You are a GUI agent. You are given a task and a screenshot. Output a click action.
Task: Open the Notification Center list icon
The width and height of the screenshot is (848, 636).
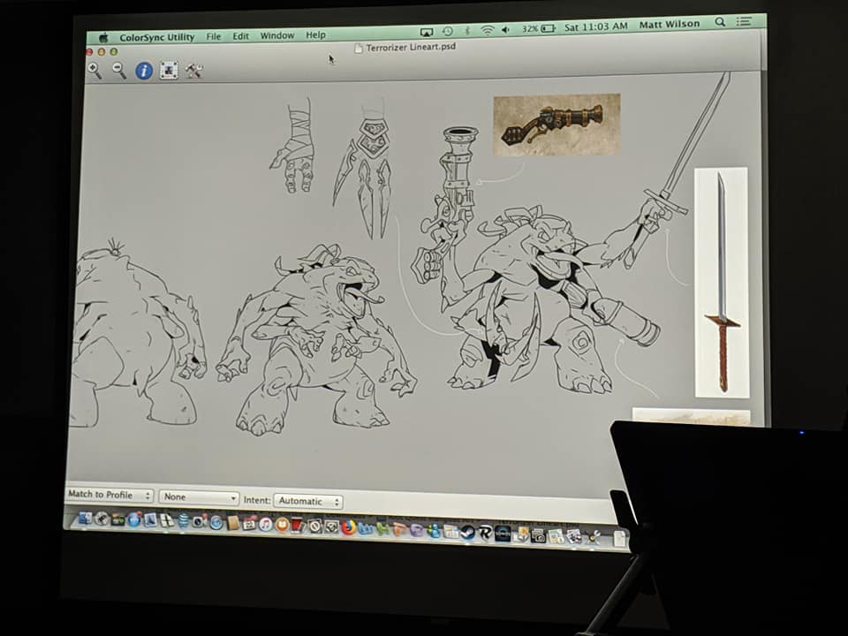click(745, 21)
